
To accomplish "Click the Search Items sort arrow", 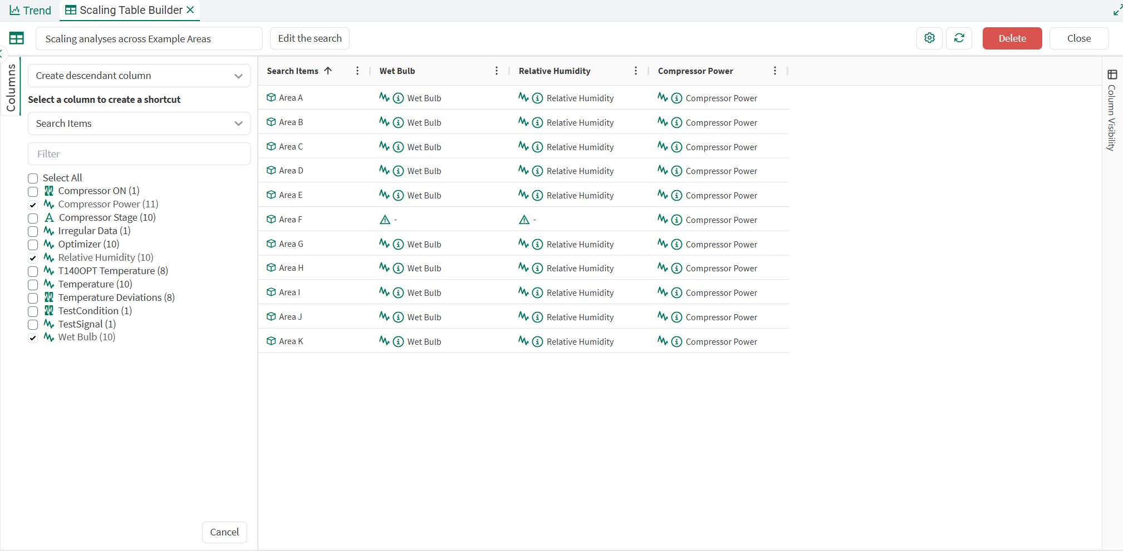I will pyautogui.click(x=328, y=71).
